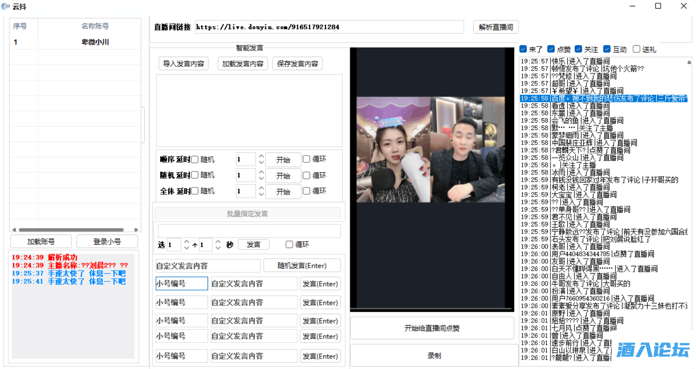This screenshot has width=696, height=369.
Task: Click the 名称账号 column header
Action: 95,26
